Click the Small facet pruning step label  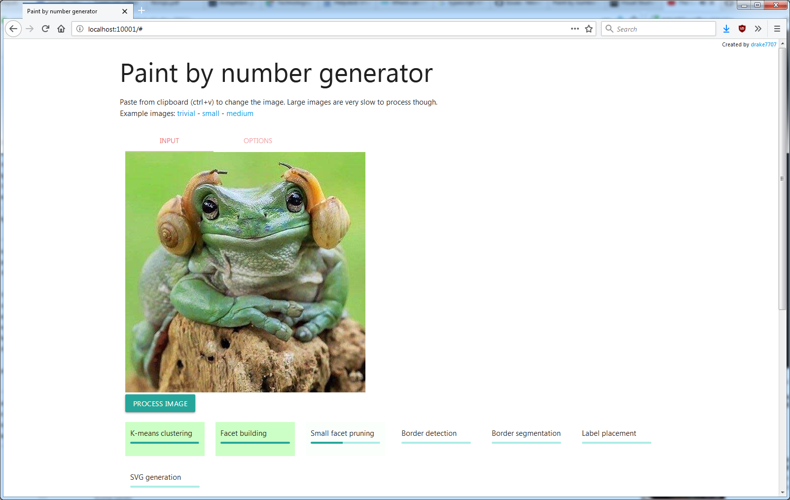(342, 433)
